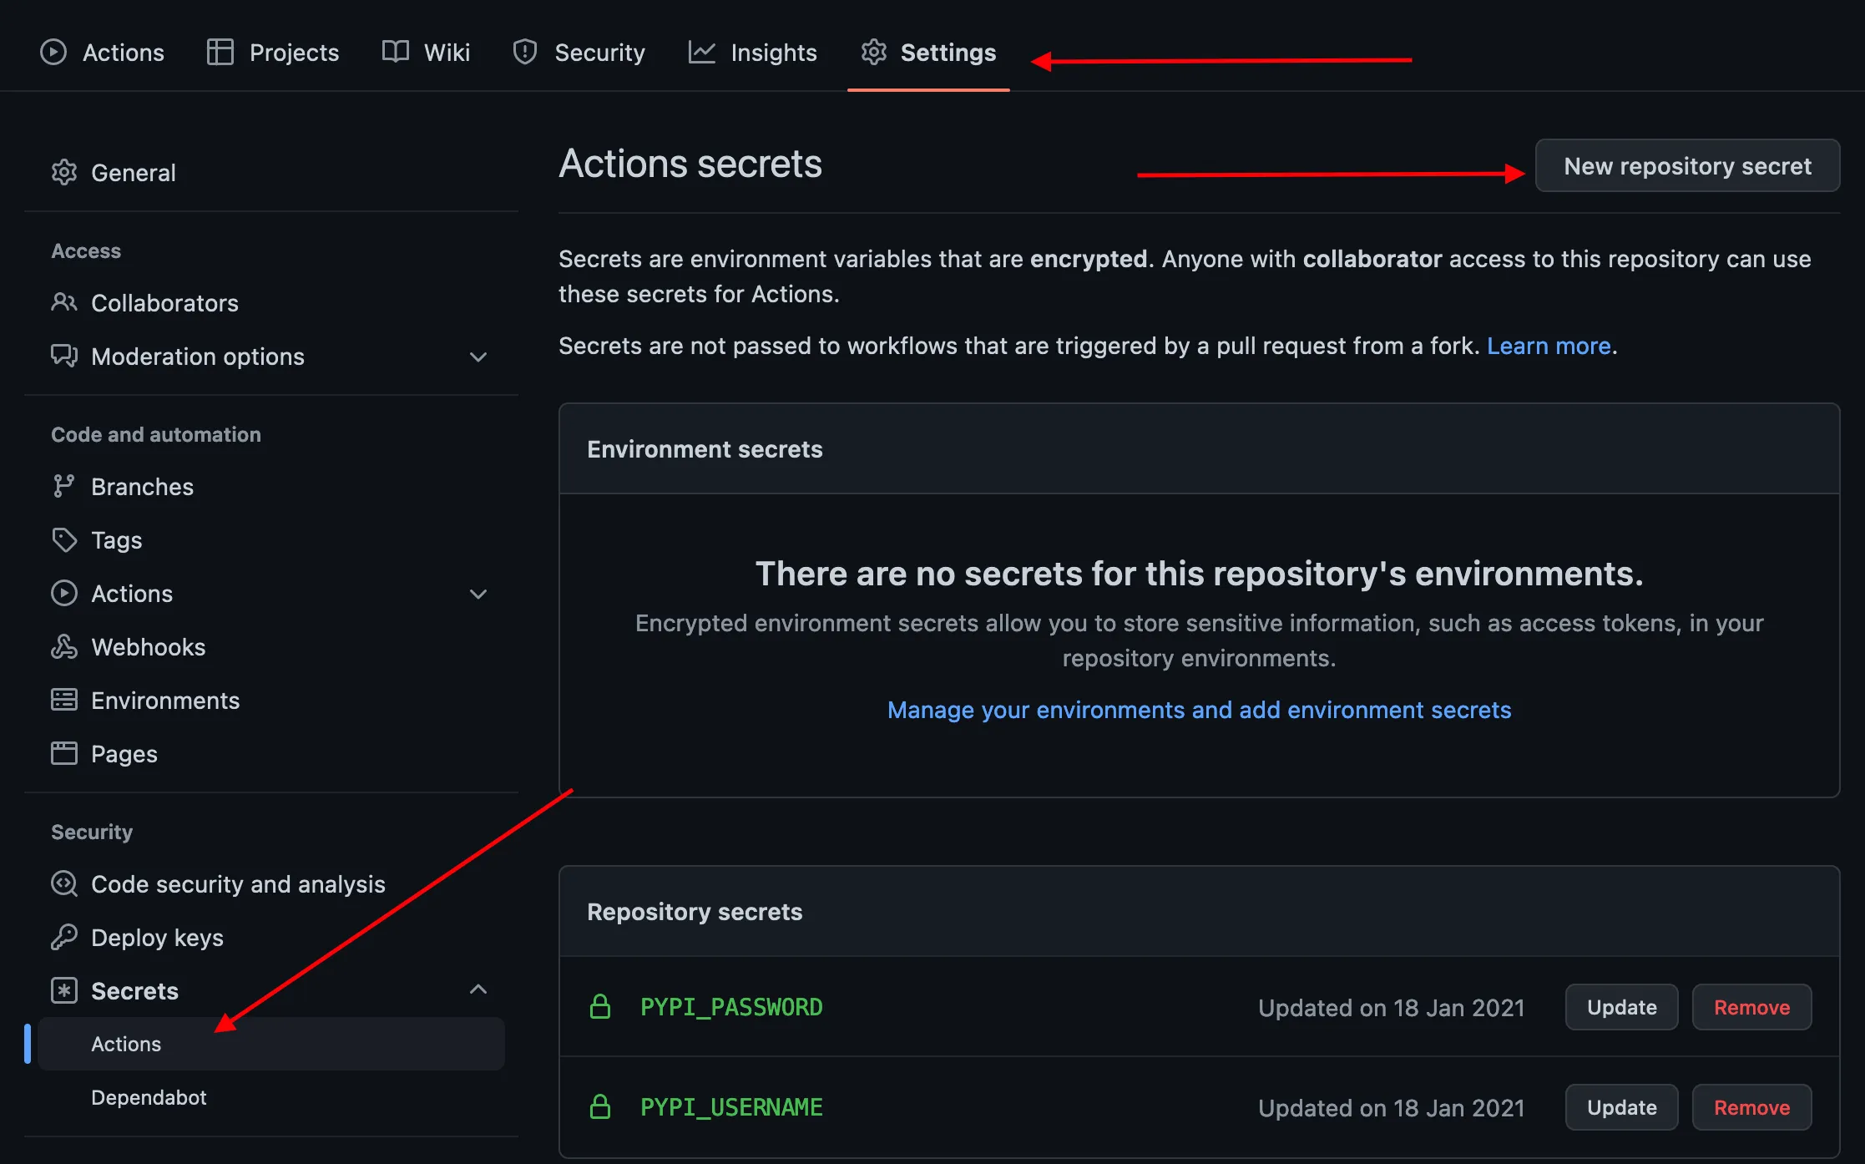Click the Environments server icon
1865x1164 pixels.
pyautogui.click(x=64, y=700)
